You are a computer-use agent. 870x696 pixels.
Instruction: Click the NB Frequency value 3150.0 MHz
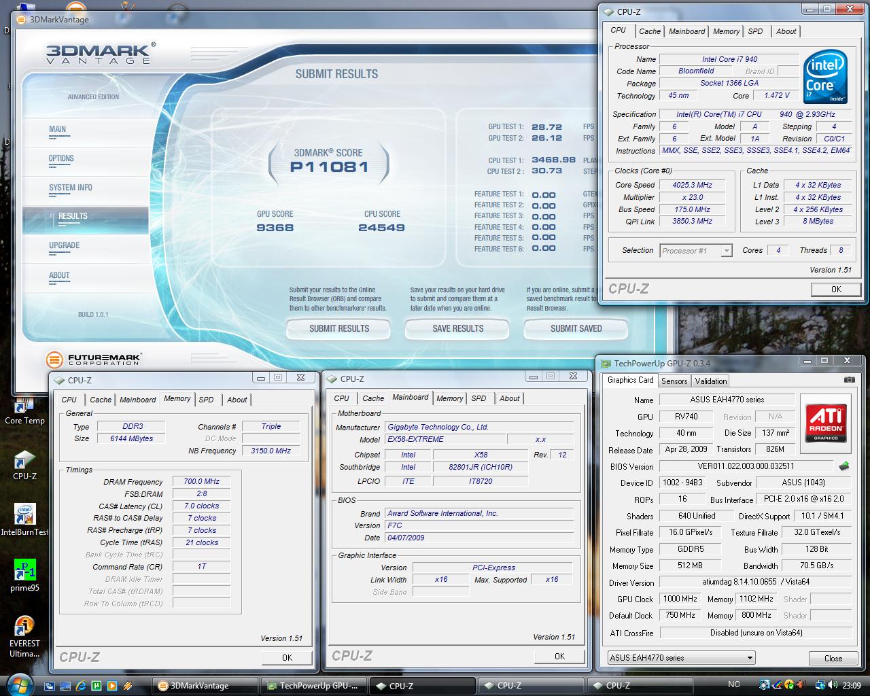(x=271, y=451)
